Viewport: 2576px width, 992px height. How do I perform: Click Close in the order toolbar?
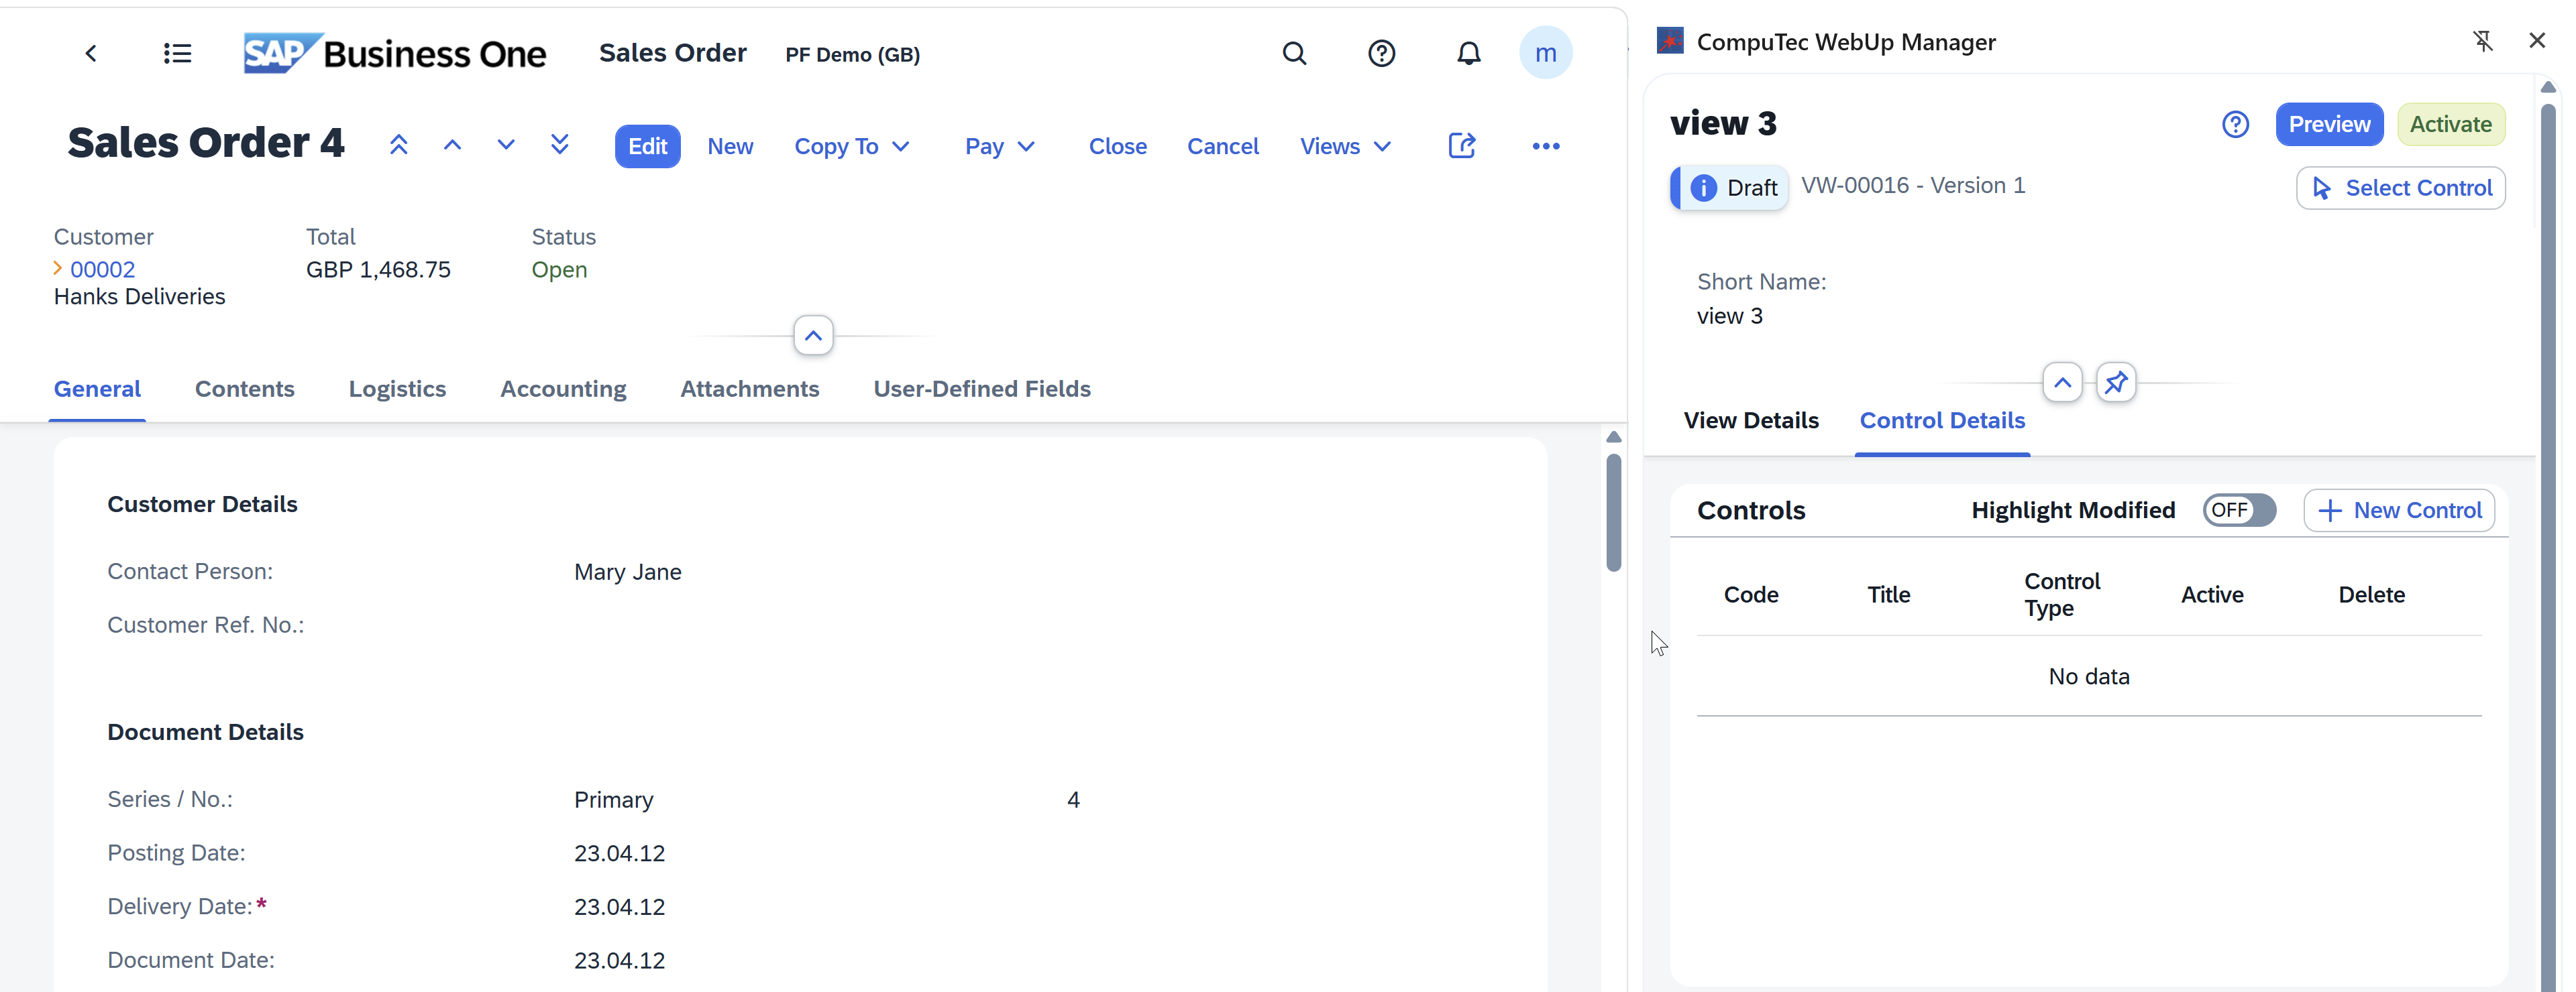(1117, 147)
